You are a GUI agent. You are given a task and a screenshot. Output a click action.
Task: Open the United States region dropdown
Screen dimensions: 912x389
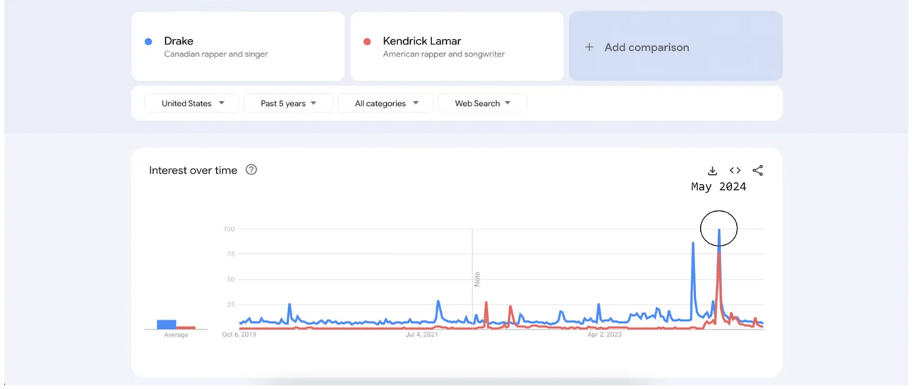[192, 103]
